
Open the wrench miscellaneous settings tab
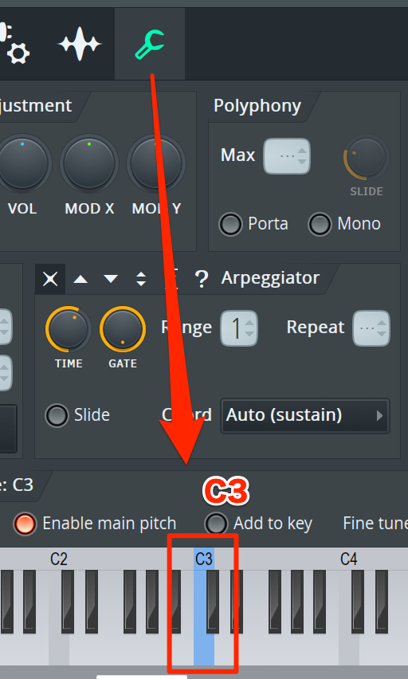pos(150,44)
